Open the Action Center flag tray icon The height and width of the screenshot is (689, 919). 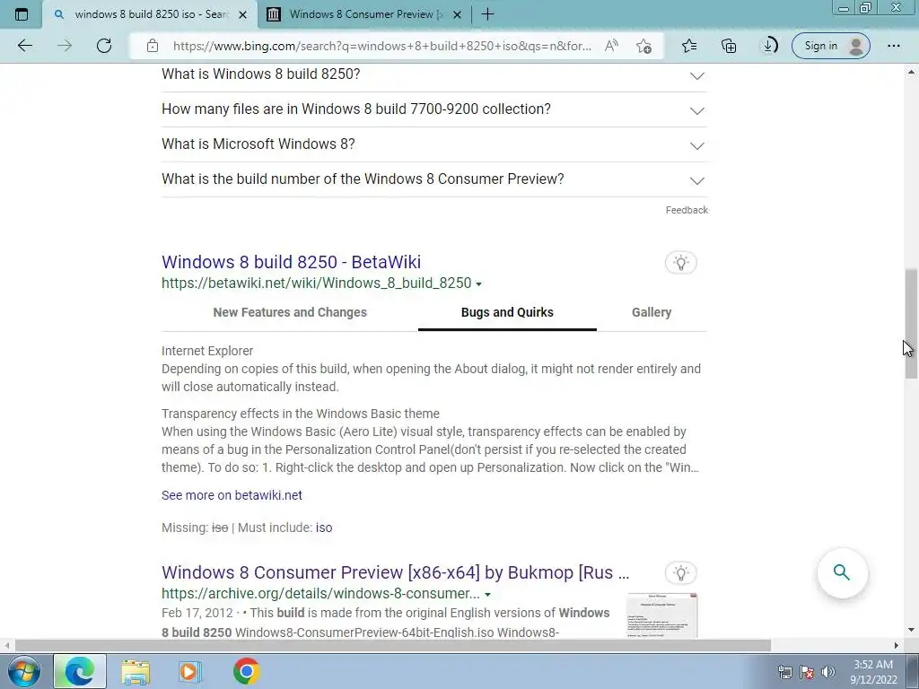pyautogui.click(x=807, y=673)
